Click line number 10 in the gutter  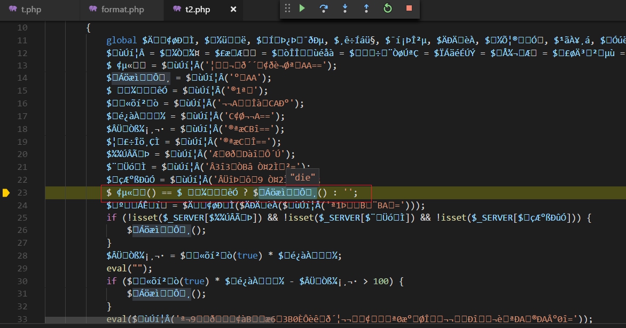pyautogui.click(x=22, y=28)
